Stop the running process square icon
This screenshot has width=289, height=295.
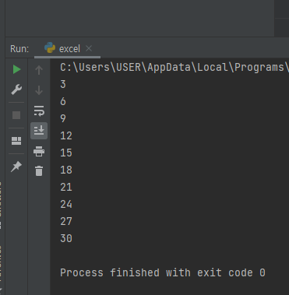[x=16, y=115]
